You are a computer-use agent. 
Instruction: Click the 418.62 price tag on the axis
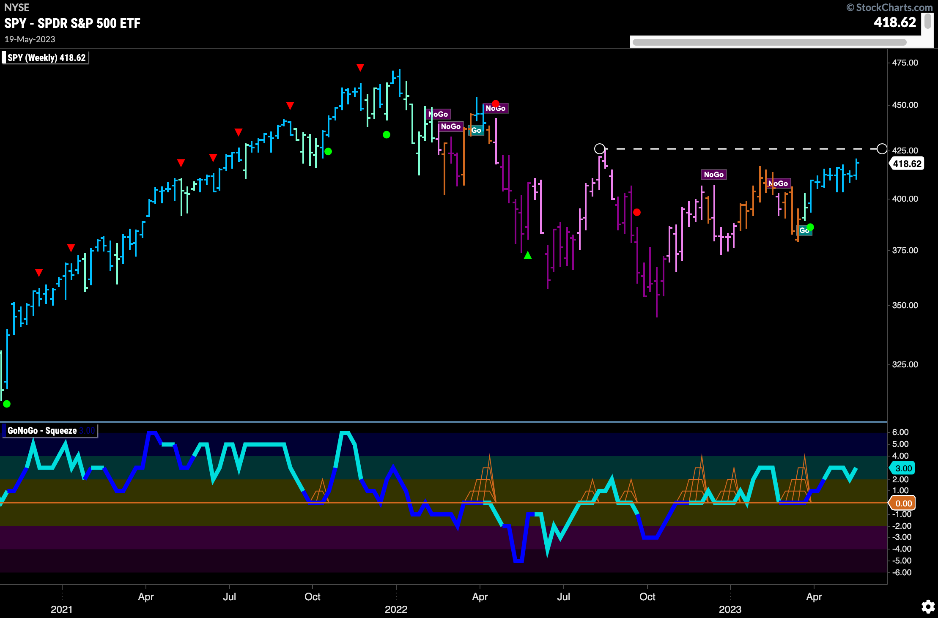pos(907,164)
